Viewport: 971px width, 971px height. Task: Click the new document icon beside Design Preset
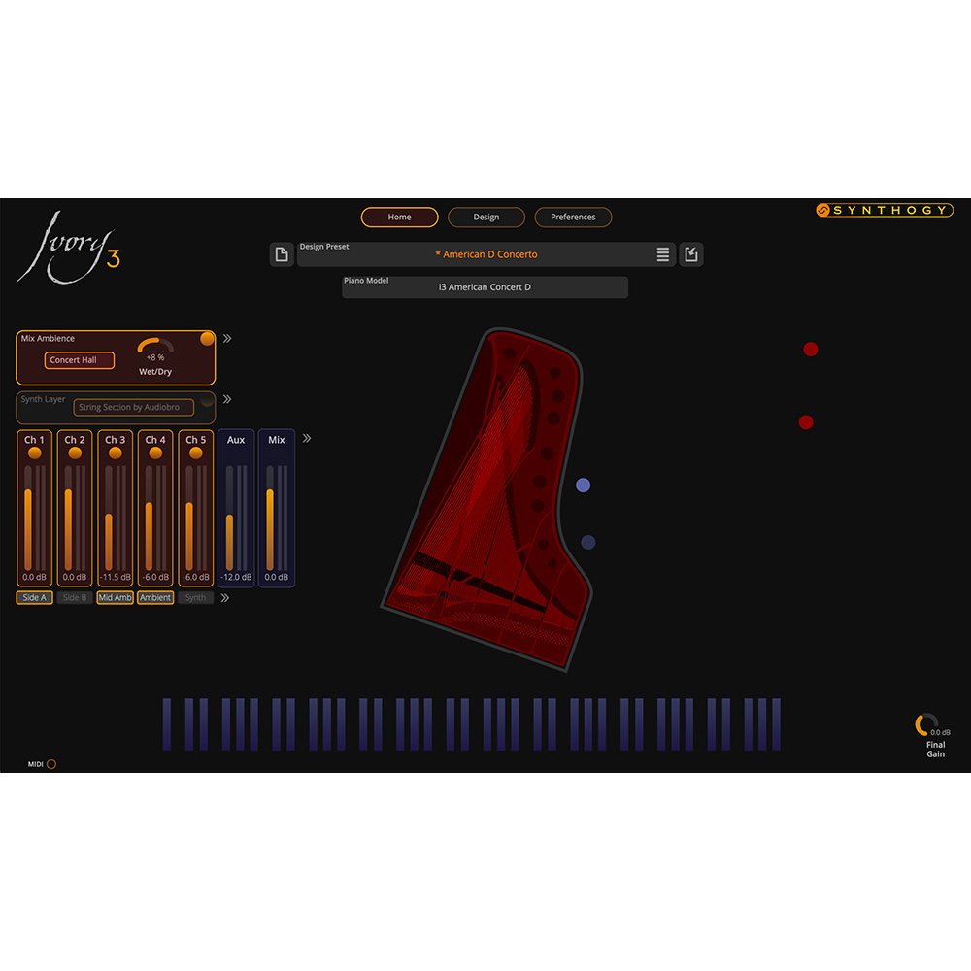(x=282, y=253)
